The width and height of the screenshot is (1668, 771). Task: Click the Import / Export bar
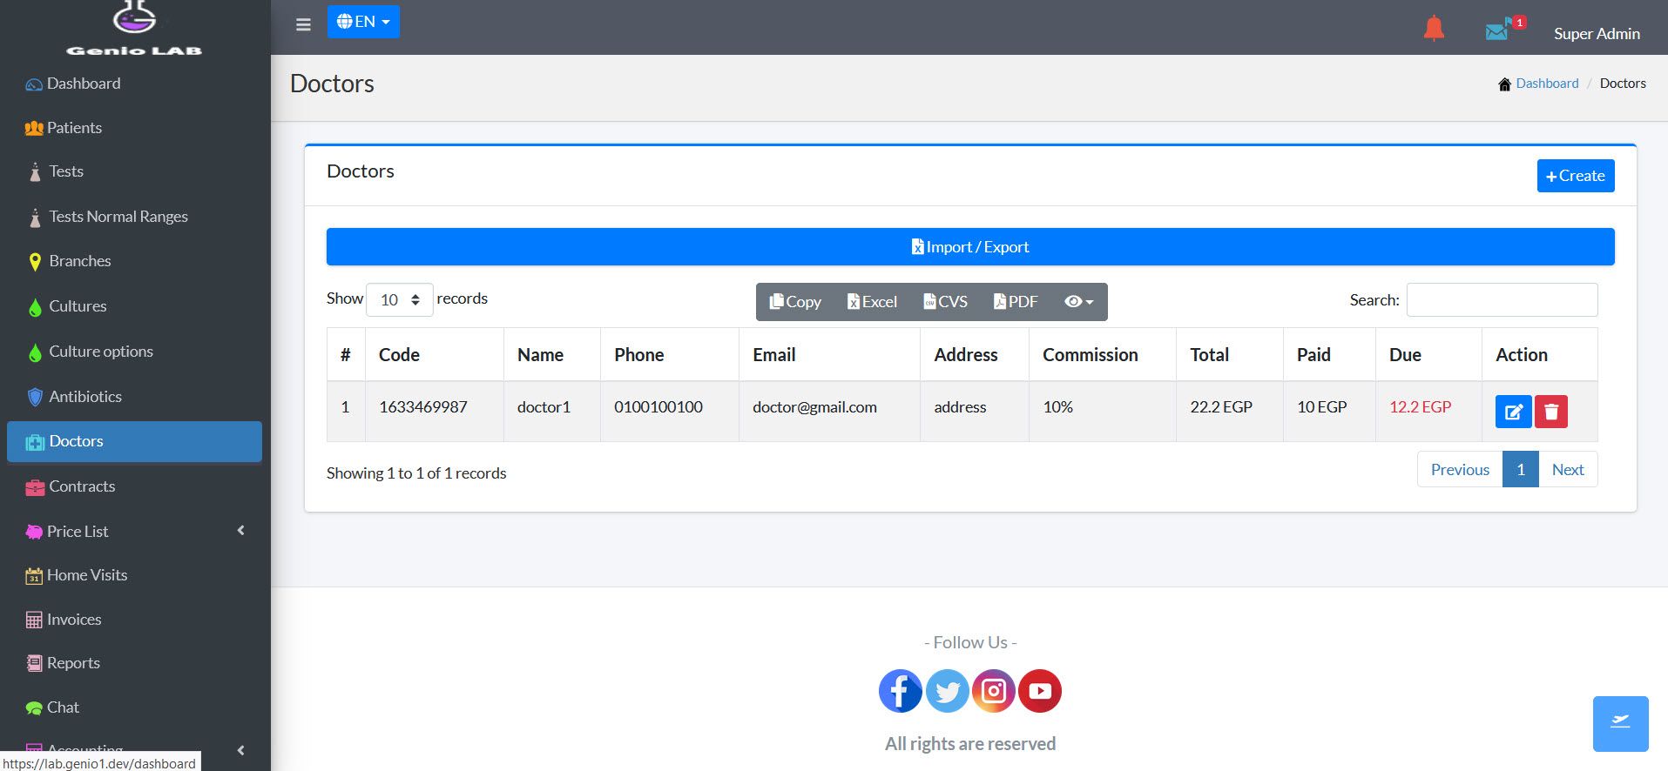[969, 247]
